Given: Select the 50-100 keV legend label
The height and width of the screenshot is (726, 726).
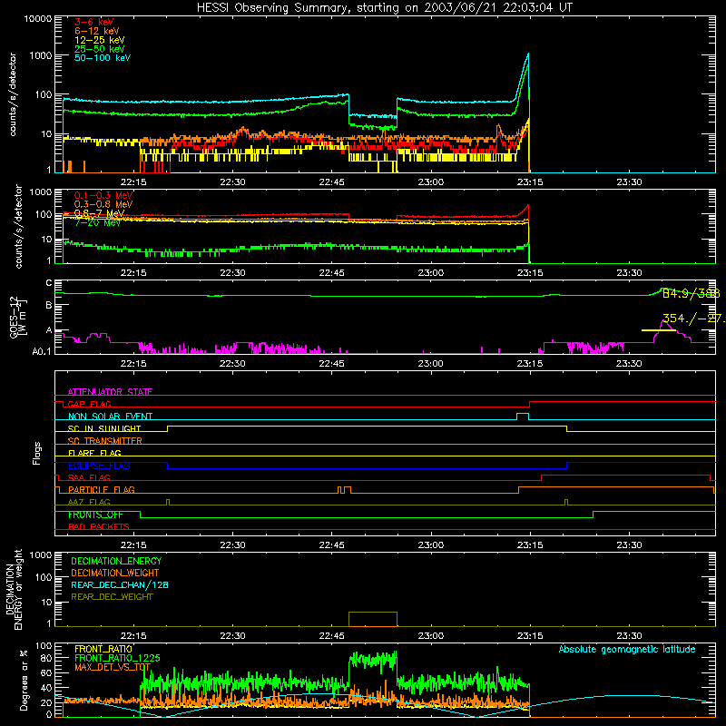Looking at the screenshot, I should (x=103, y=57).
